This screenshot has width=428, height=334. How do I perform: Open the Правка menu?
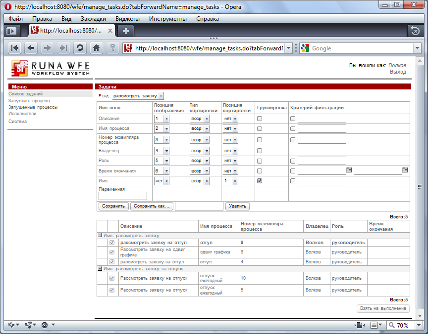click(x=42, y=19)
